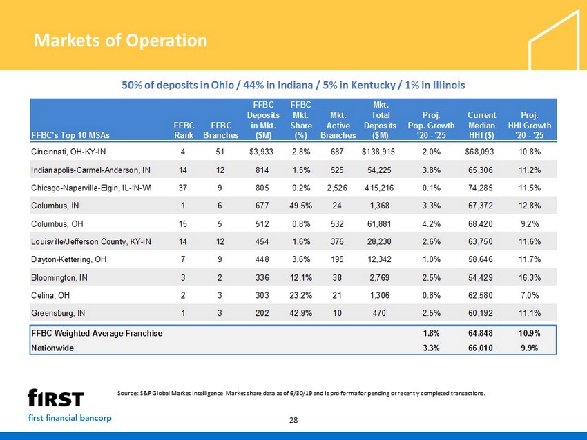Click Cincinnati's FFBC deposits value '$3,933'
The image size is (587, 440).
(x=261, y=152)
